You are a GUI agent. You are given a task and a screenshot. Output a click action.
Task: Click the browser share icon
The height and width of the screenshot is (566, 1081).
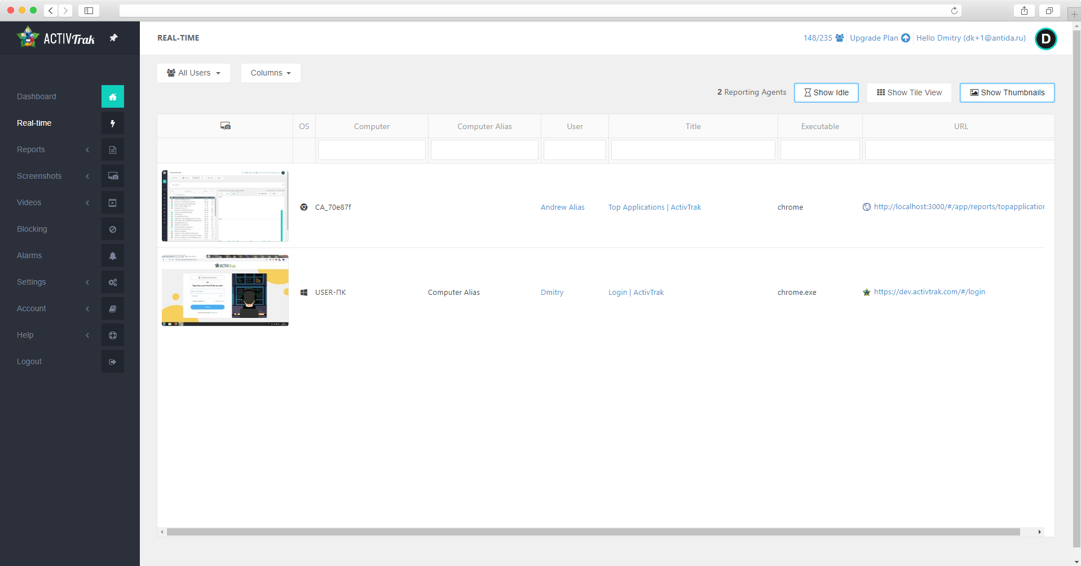click(x=1024, y=11)
